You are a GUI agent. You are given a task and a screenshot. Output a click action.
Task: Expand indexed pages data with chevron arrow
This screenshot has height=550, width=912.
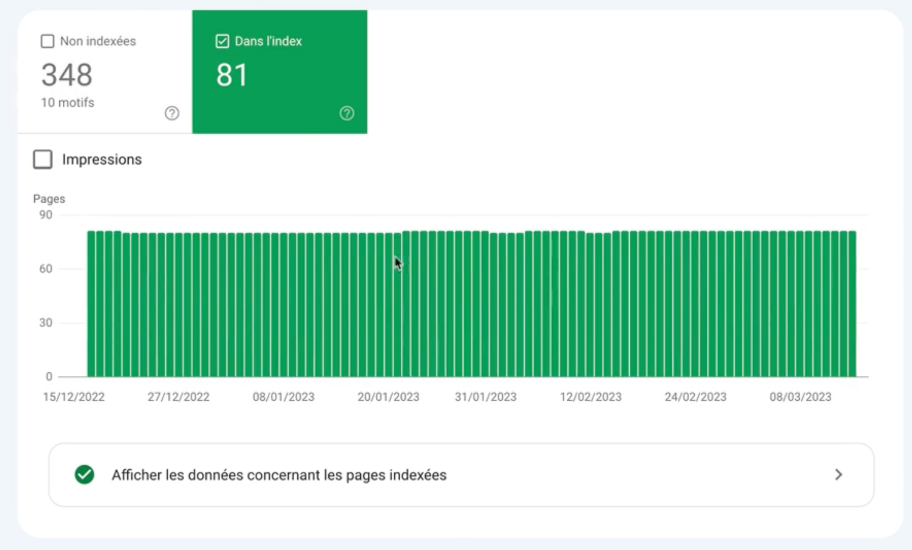[839, 475]
